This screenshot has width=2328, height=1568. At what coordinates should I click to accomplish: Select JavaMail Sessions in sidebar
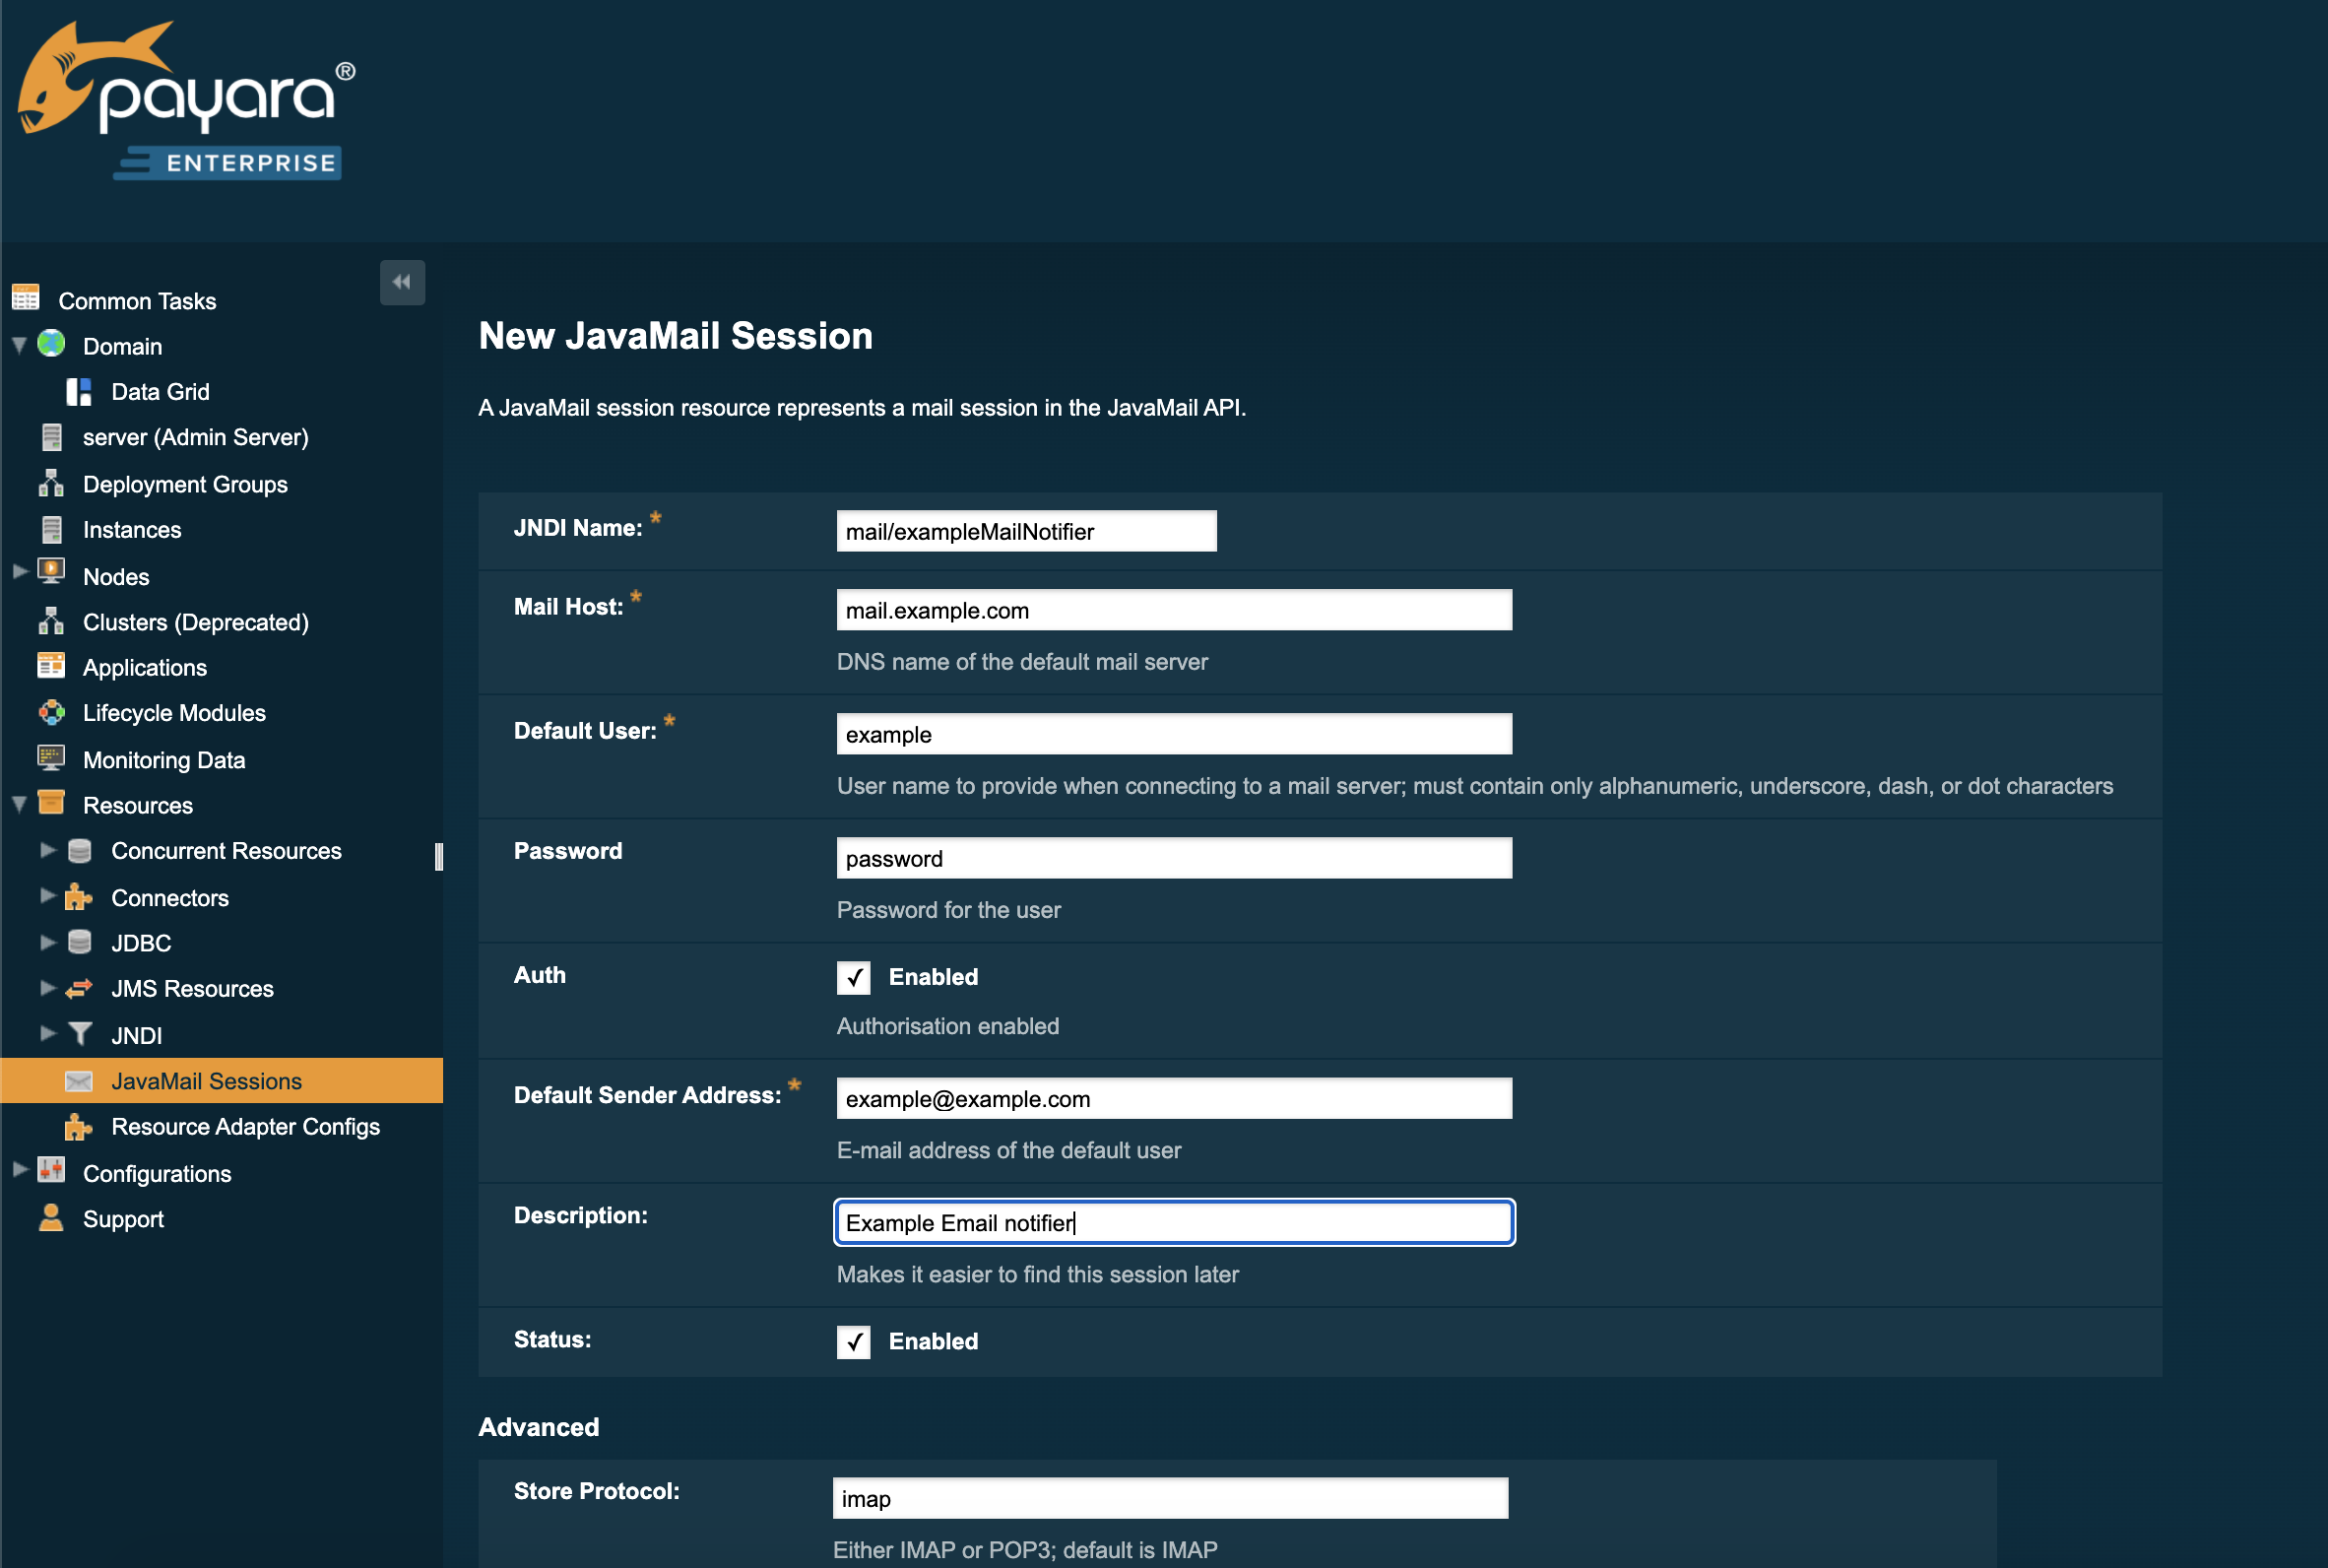[x=206, y=1081]
